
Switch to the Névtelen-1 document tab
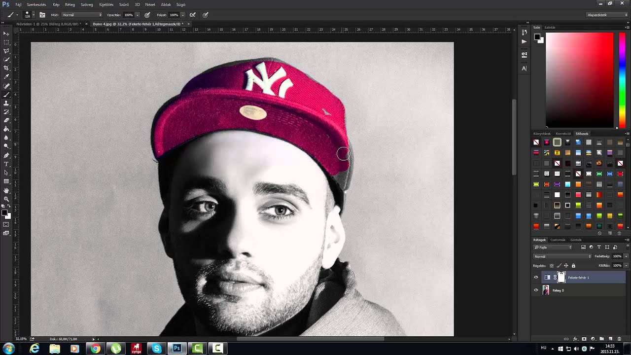click(x=47, y=24)
